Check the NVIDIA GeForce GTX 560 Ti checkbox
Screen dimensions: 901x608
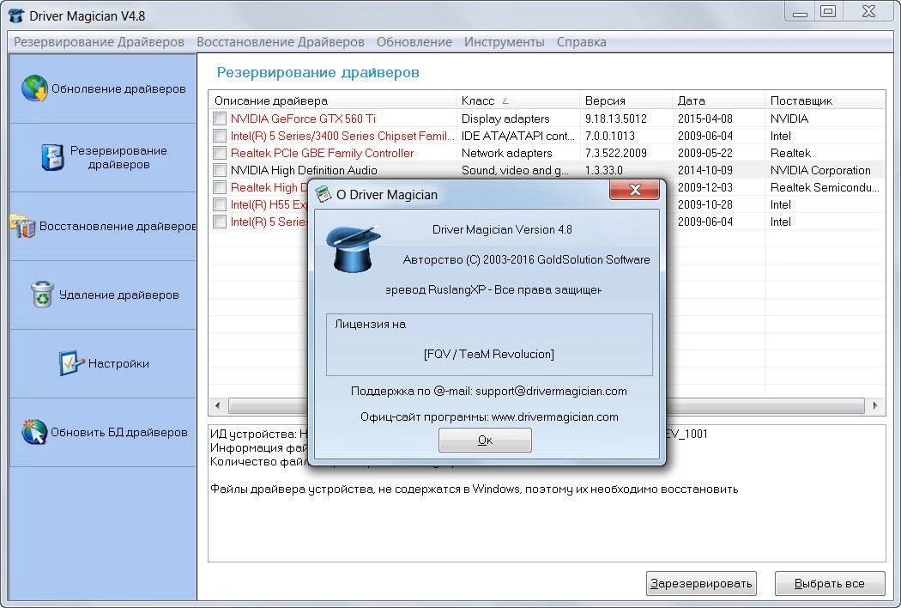(220, 119)
